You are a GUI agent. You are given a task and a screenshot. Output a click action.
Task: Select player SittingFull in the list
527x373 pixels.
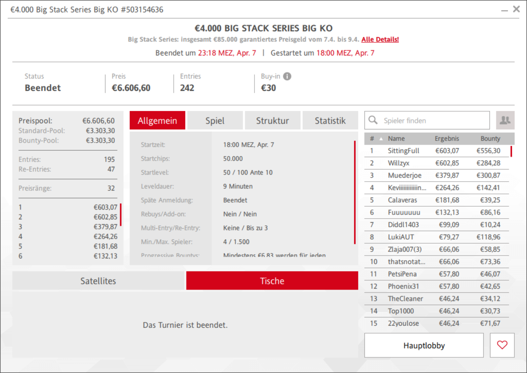click(437, 151)
